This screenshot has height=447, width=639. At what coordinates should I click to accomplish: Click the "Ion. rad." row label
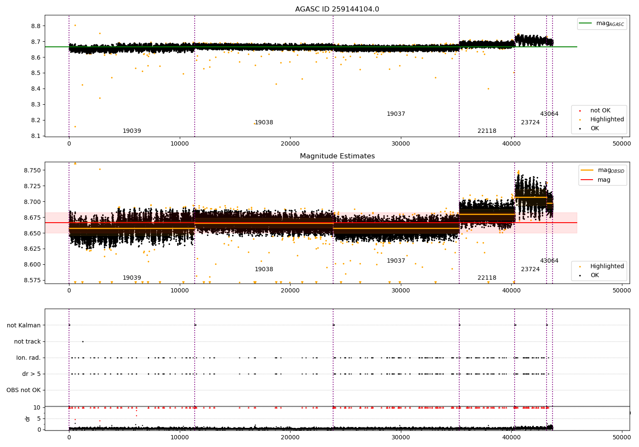(29, 358)
